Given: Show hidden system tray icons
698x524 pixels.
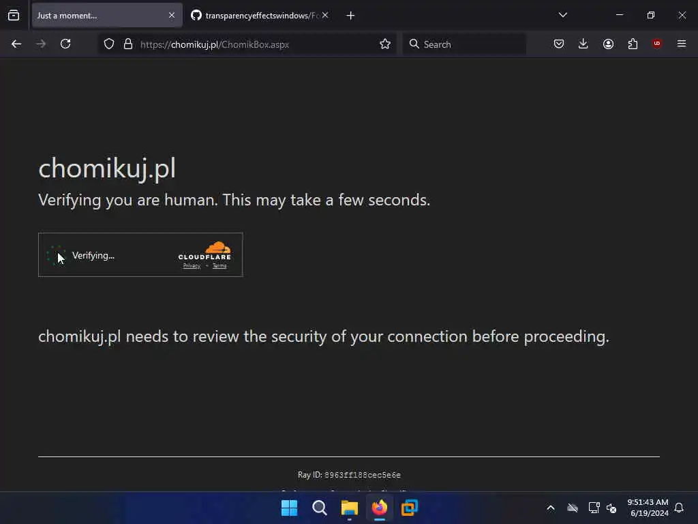Looking at the screenshot, I should pyautogui.click(x=551, y=508).
